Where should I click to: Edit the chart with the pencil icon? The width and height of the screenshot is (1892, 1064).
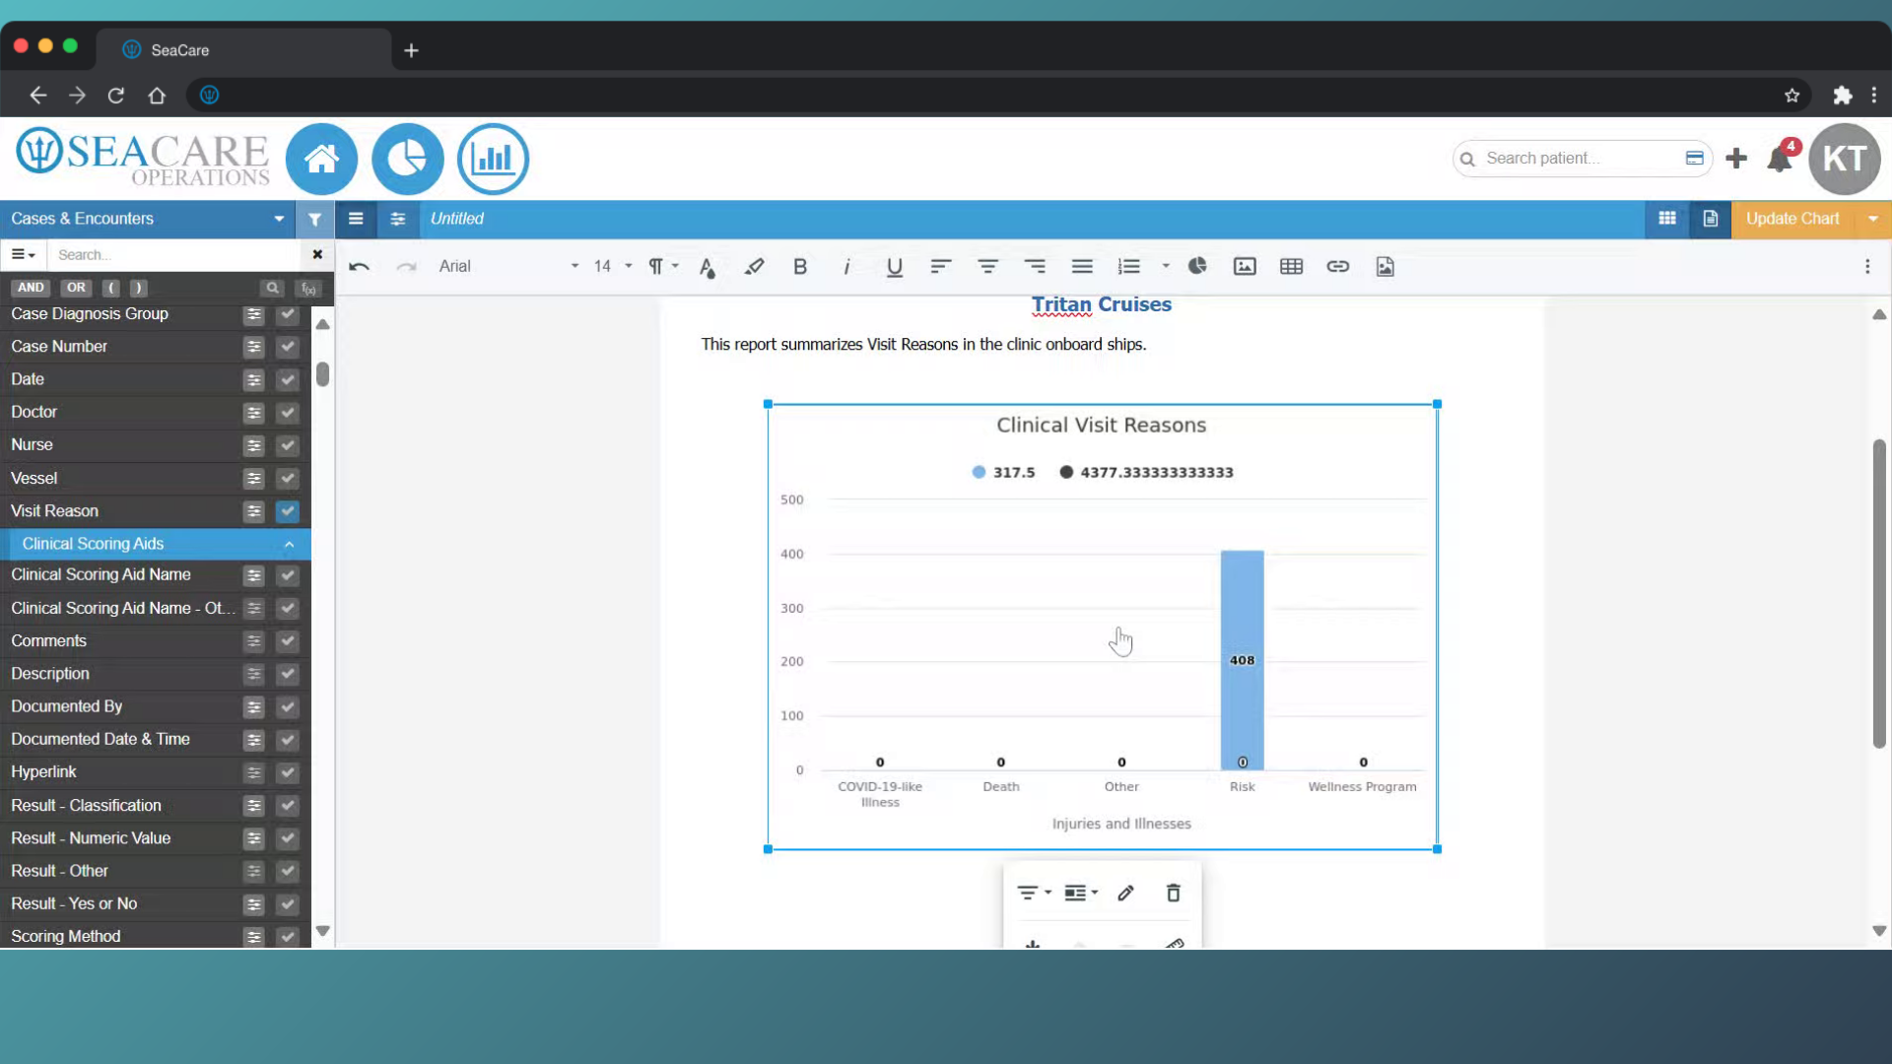tap(1125, 894)
